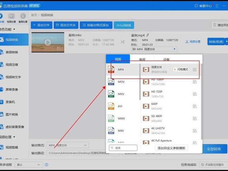The width and height of the screenshot is (228, 171).
Task: Open the 任务多线程 默认 dropdown
Action: point(29,165)
